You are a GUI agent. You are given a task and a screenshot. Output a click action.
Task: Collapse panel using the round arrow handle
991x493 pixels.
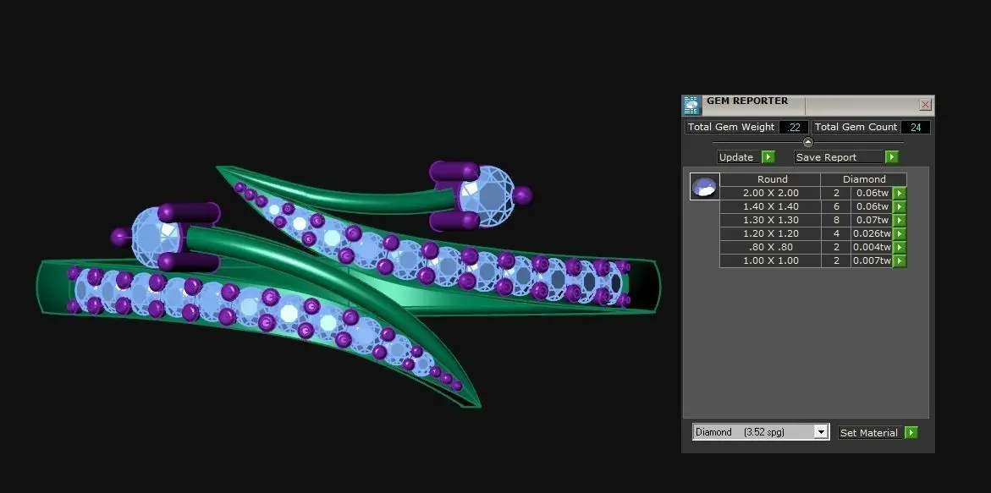[807, 142]
